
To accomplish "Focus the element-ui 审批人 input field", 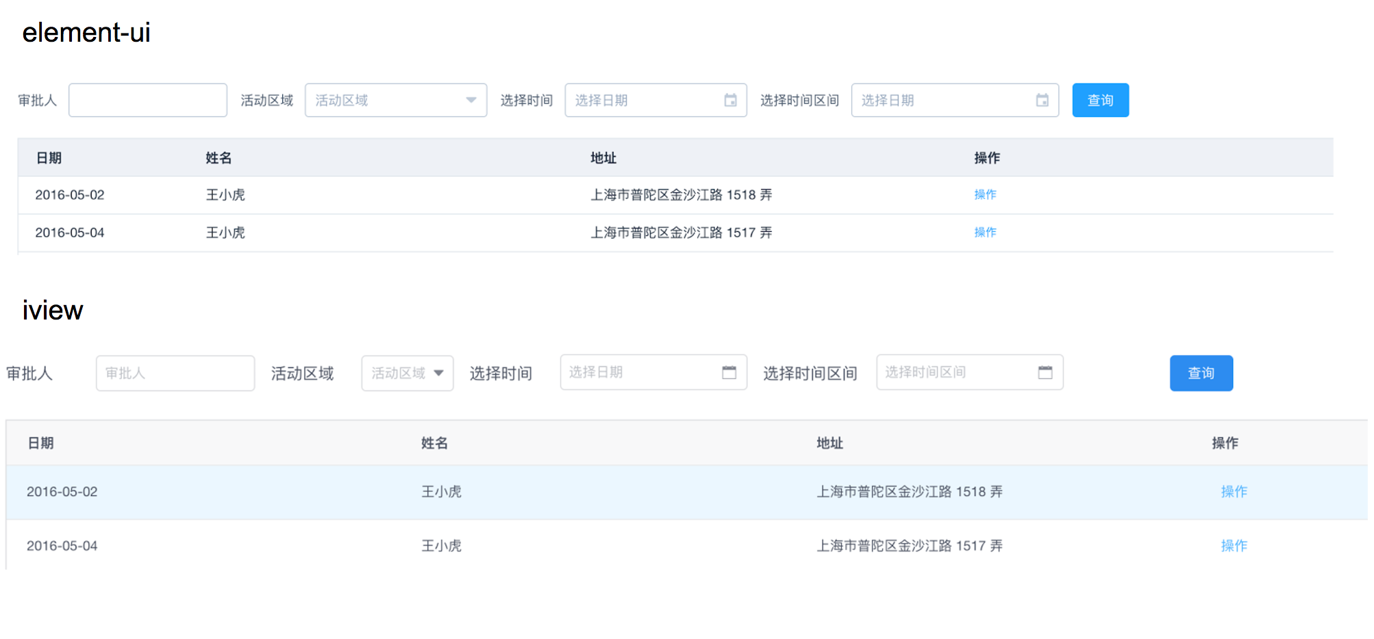I will click(148, 101).
